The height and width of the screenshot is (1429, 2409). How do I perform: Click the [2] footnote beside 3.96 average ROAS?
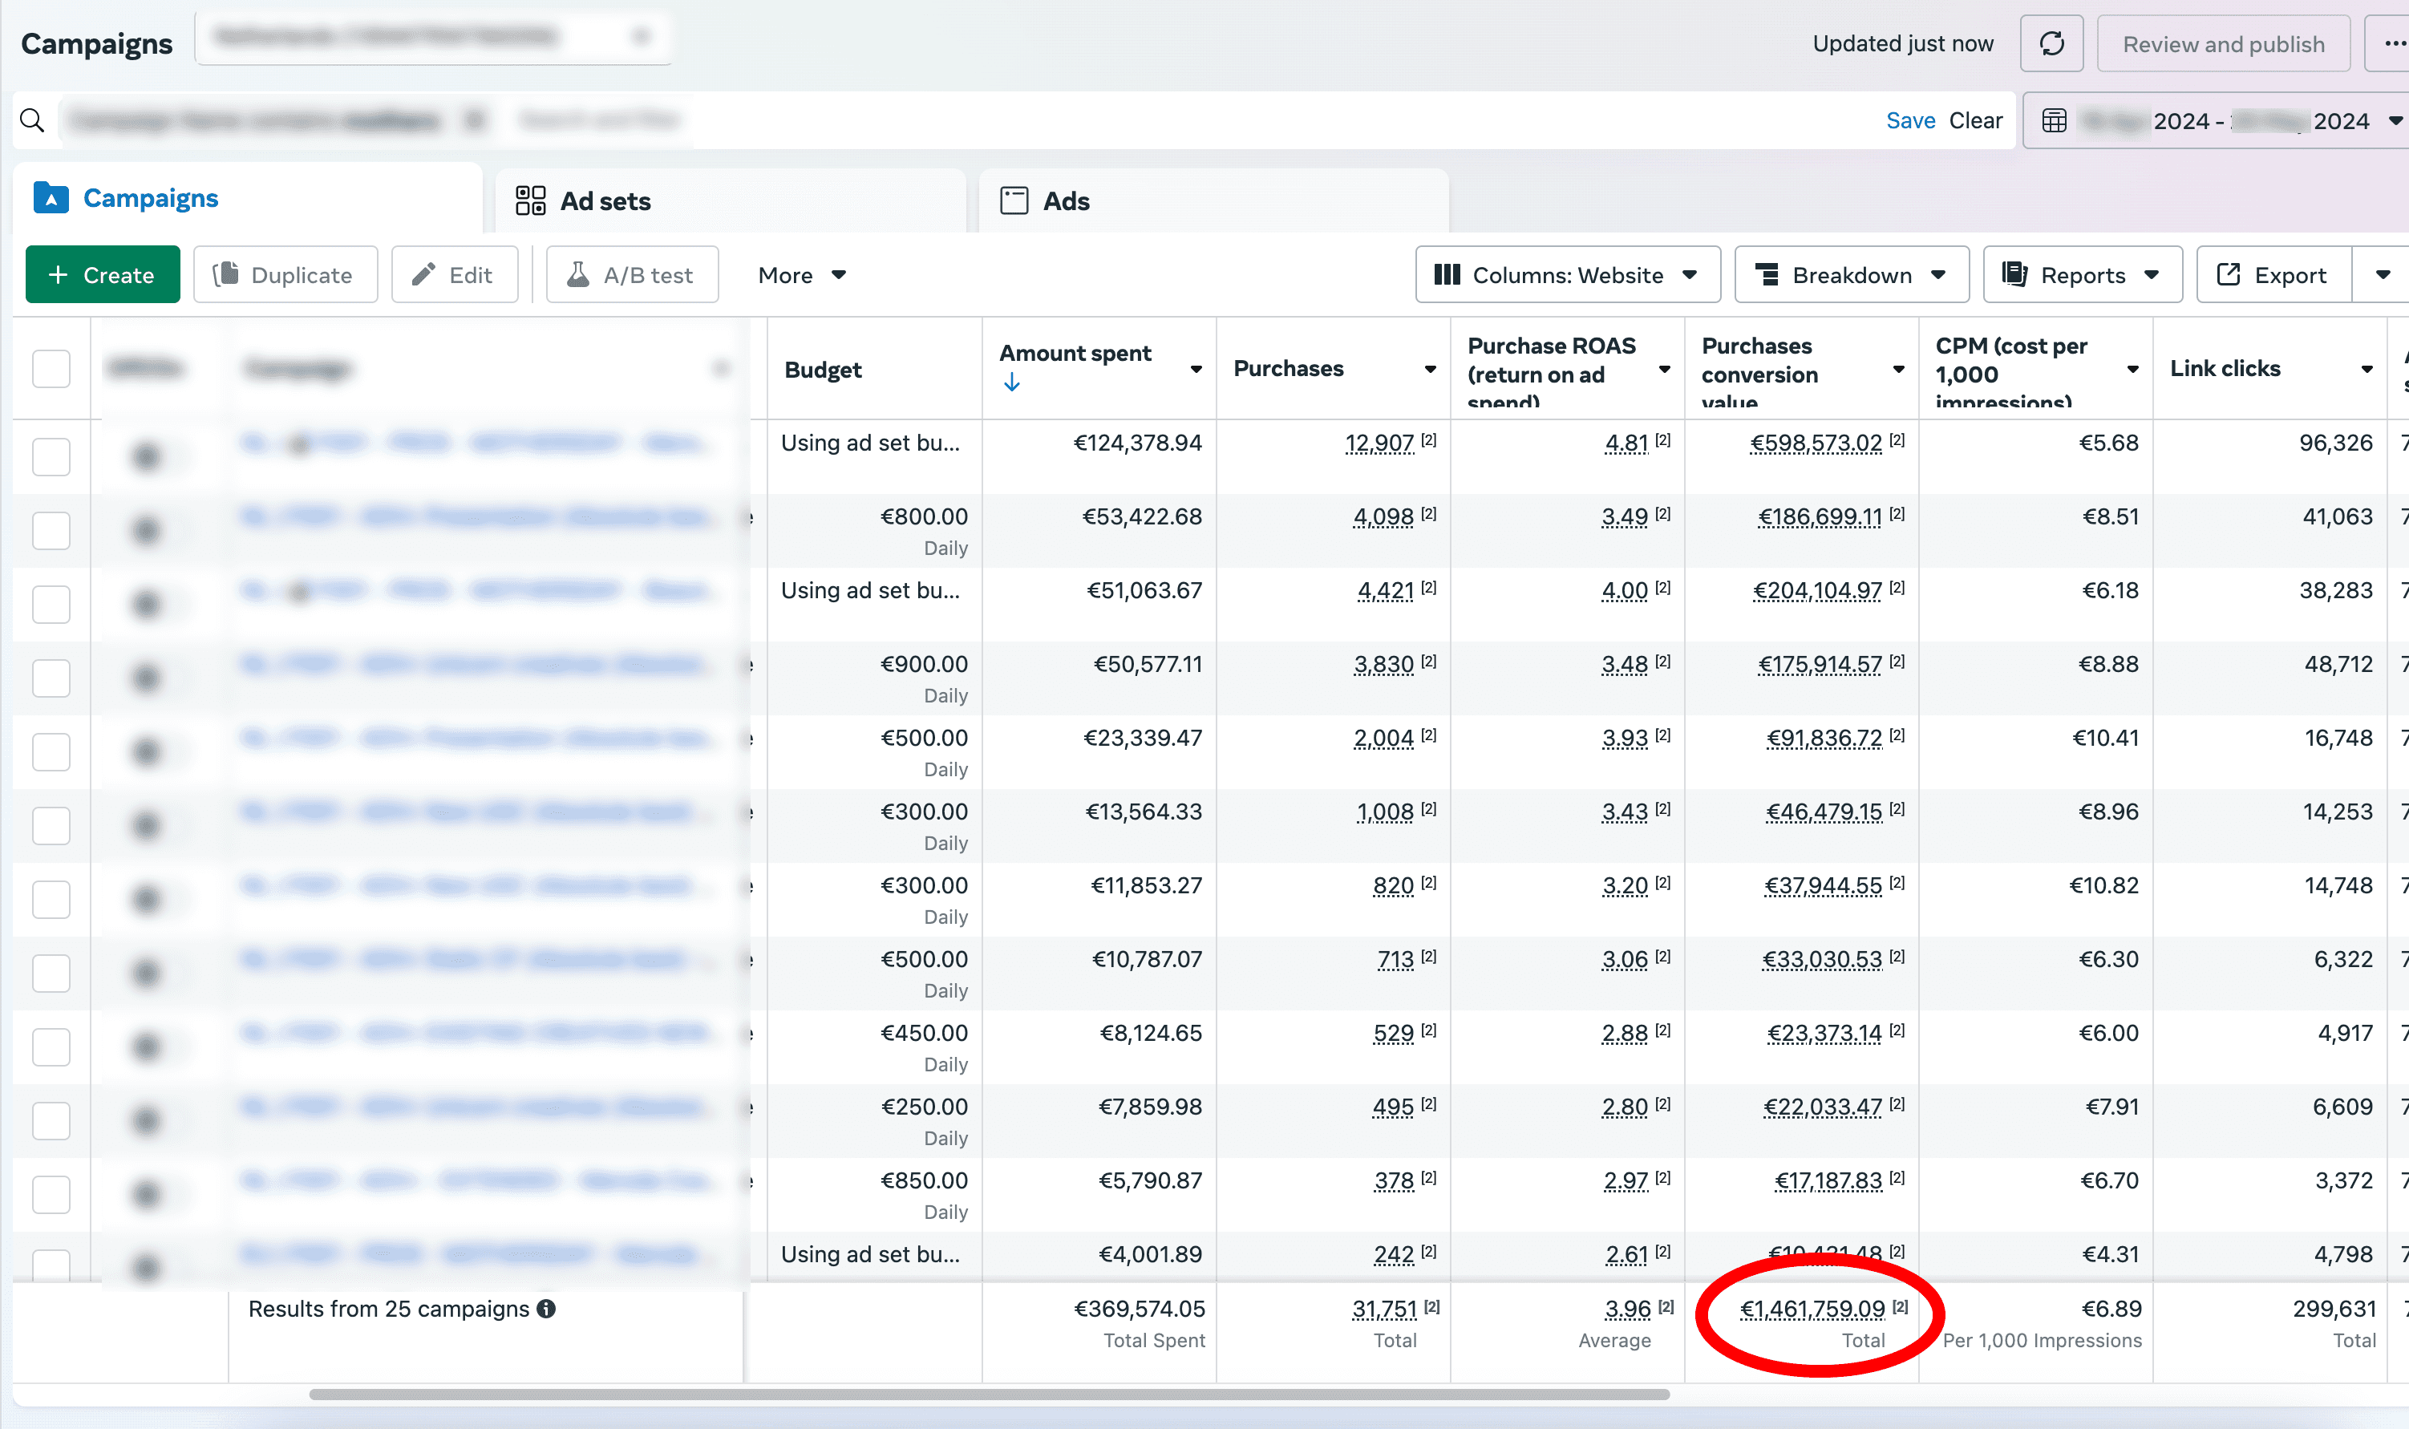point(1666,1306)
